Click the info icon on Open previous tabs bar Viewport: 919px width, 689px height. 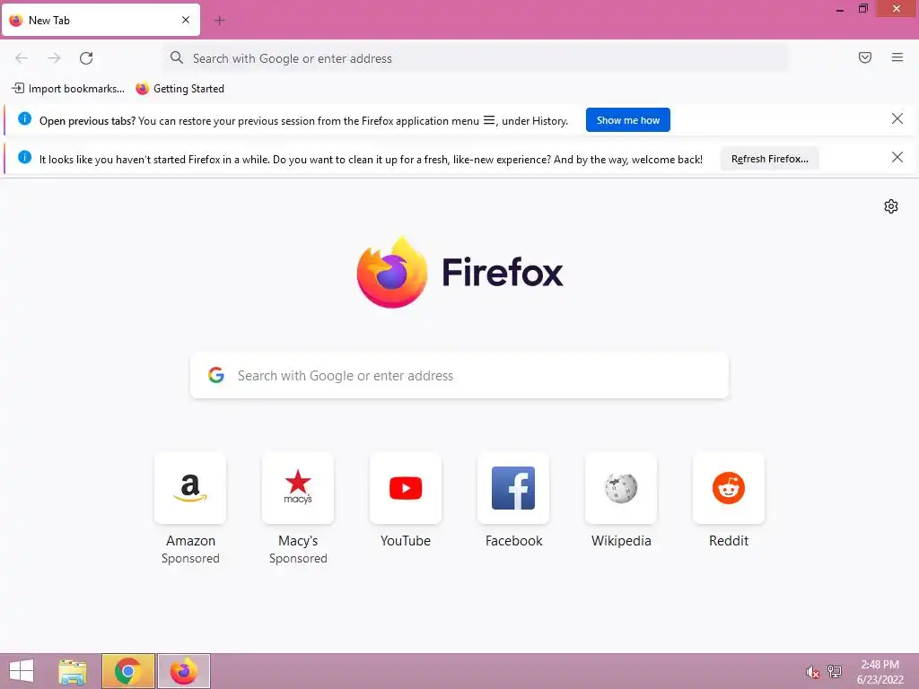pyautogui.click(x=24, y=119)
